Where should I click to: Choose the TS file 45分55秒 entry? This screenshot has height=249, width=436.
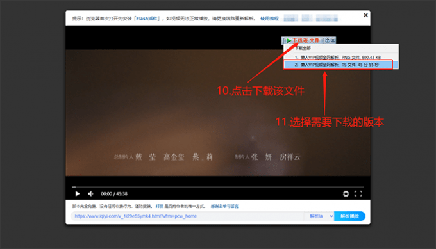point(338,65)
